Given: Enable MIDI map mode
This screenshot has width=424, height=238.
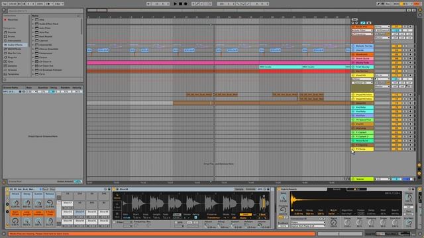Looking at the screenshot, I should coord(396,4).
